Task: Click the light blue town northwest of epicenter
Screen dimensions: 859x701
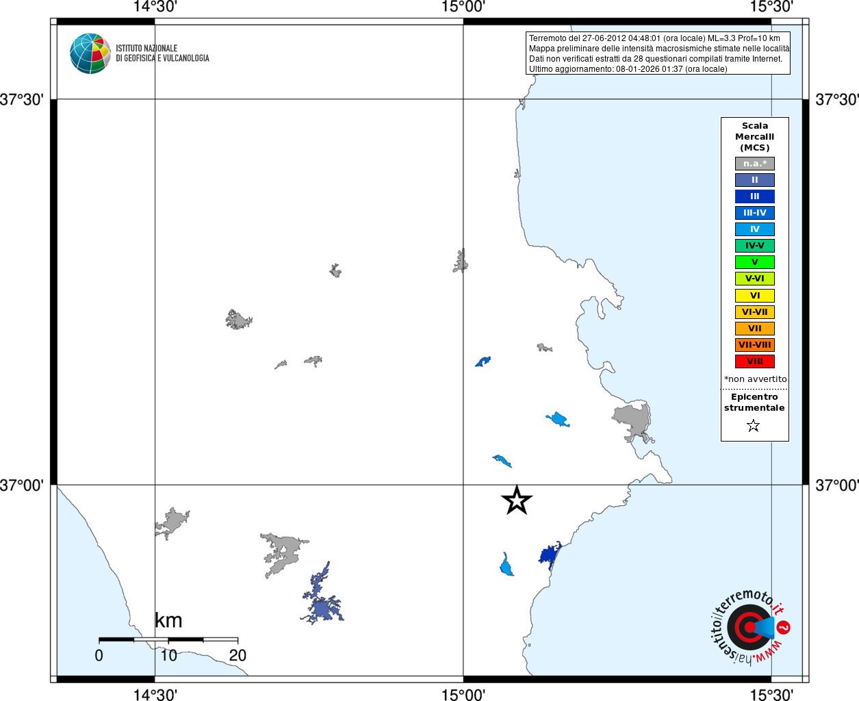Action: 502,461
